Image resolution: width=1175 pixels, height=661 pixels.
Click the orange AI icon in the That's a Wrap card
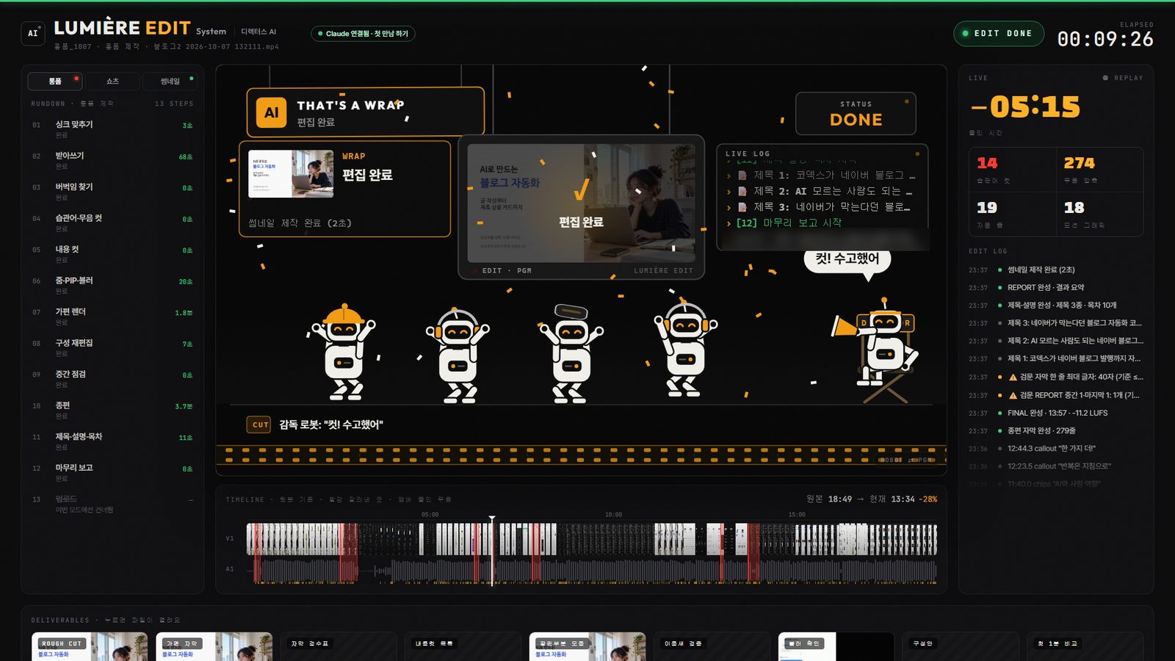[271, 112]
